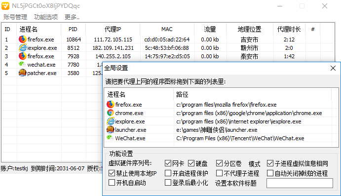Enable the 开机自启动 checkbox
341x196 pixels.
112,183
